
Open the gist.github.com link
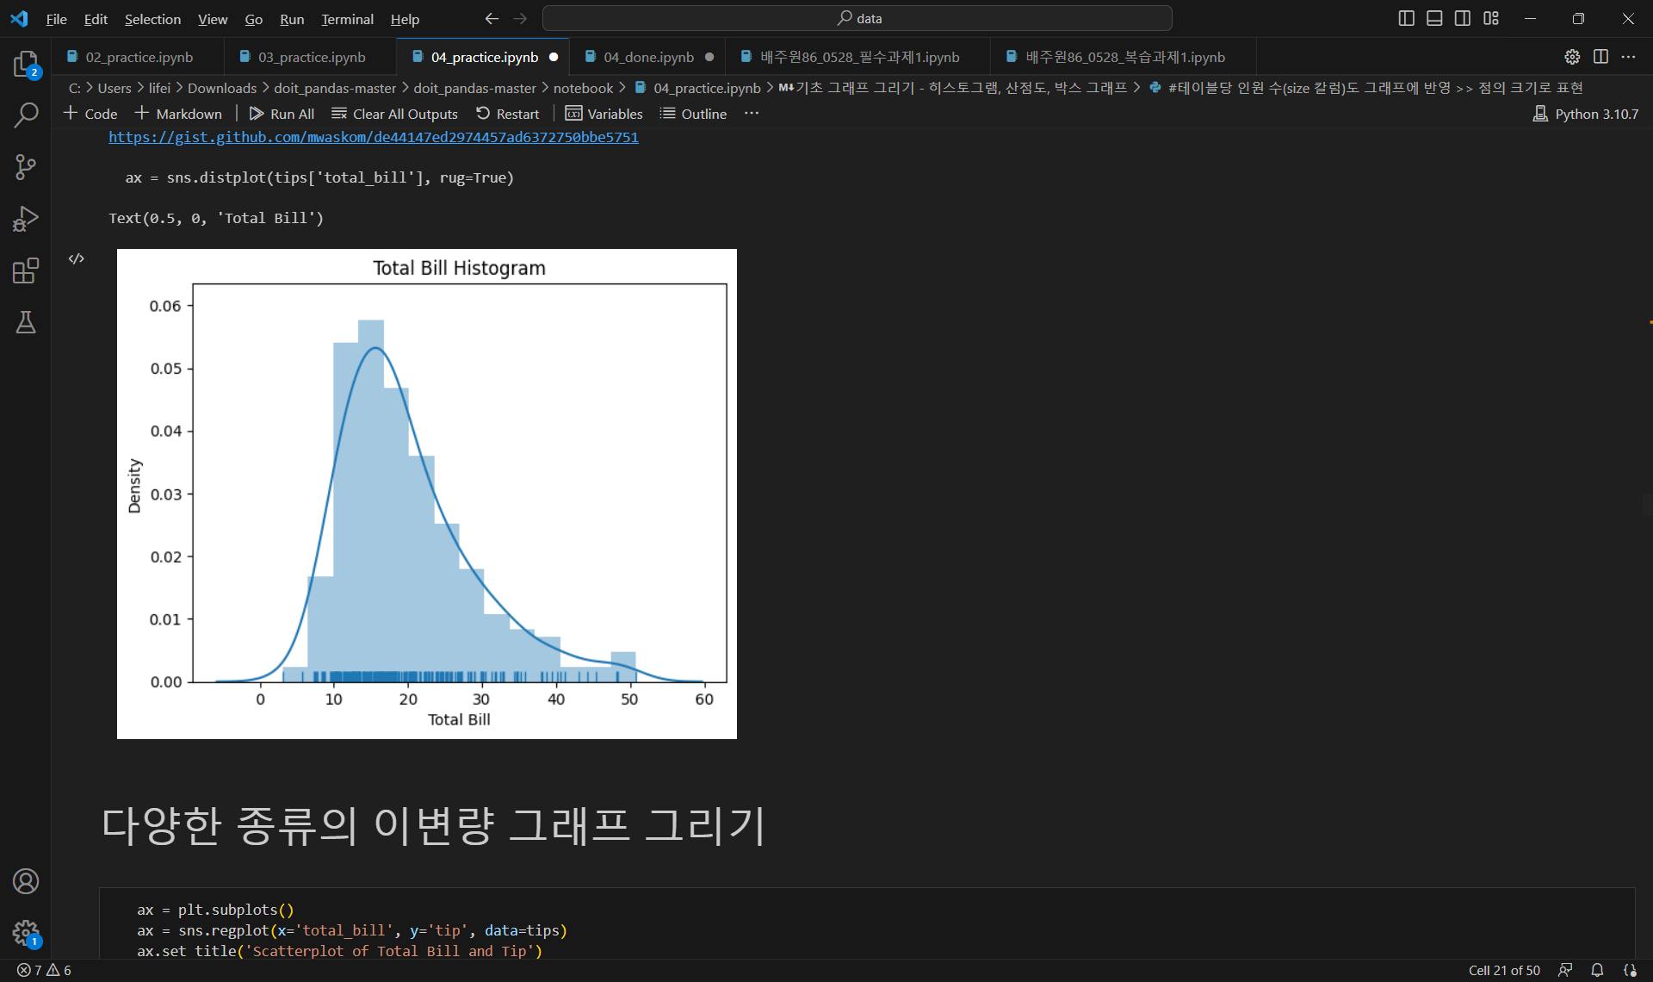[373, 137]
